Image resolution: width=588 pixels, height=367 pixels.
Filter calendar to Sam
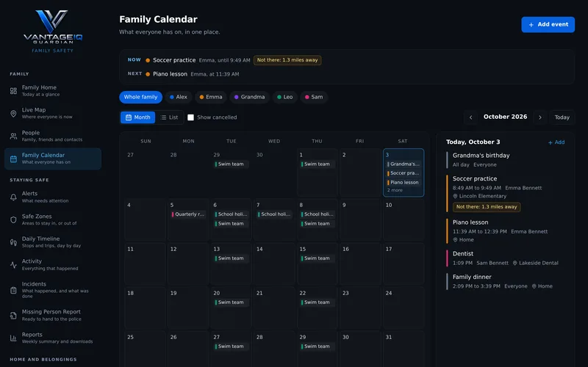[x=314, y=97]
